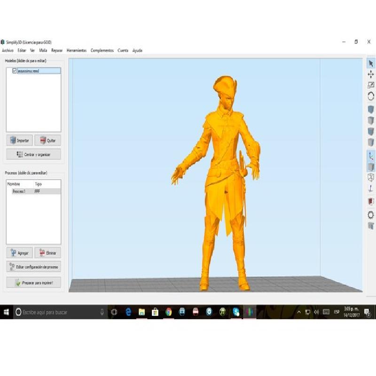Image resolution: width=376 pixels, height=376 pixels.
Task: Click the Simplify3D taskbar icon
Action: point(250,312)
